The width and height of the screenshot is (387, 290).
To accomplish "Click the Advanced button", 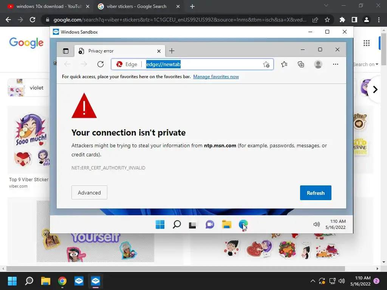I will [x=89, y=193].
